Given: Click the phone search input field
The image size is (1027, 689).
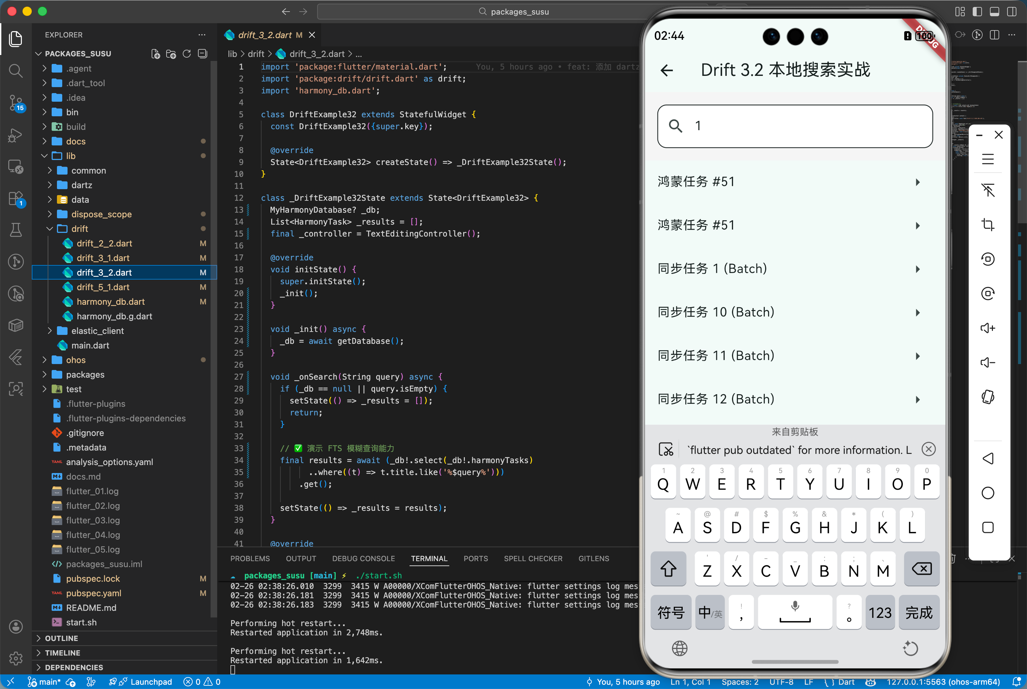Looking at the screenshot, I should pos(795,126).
